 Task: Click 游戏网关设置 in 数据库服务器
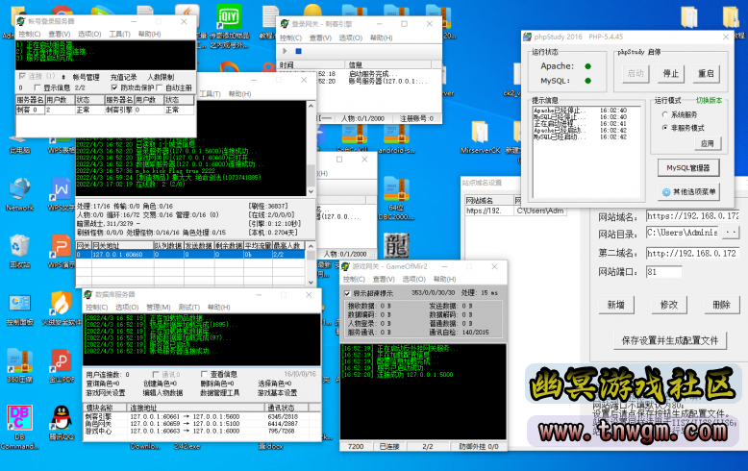click(106, 393)
